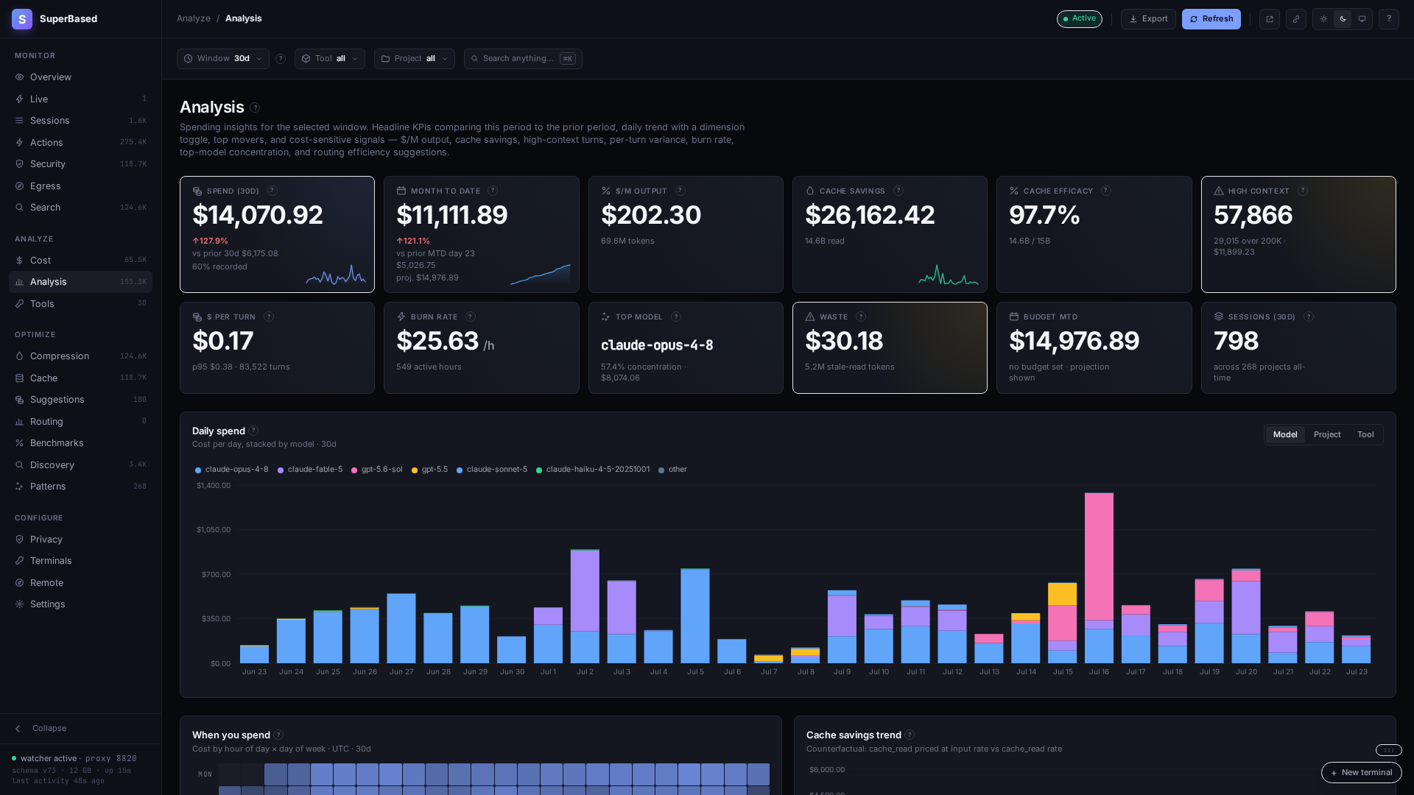The image size is (1414, 795).
Task: Toggle gpt-5.5 legend series
Action: (x=429, y=470)
